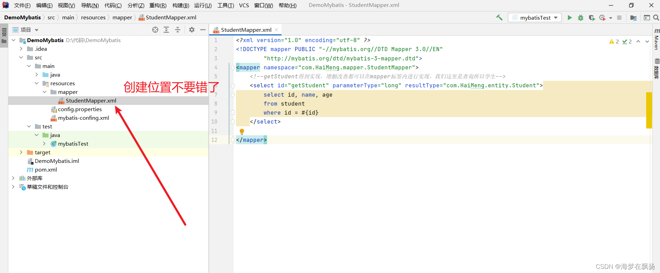This screenshot has width=660, height=273.
Task: Click resources in the breadcrumb bar
Action: coord(93,17)
